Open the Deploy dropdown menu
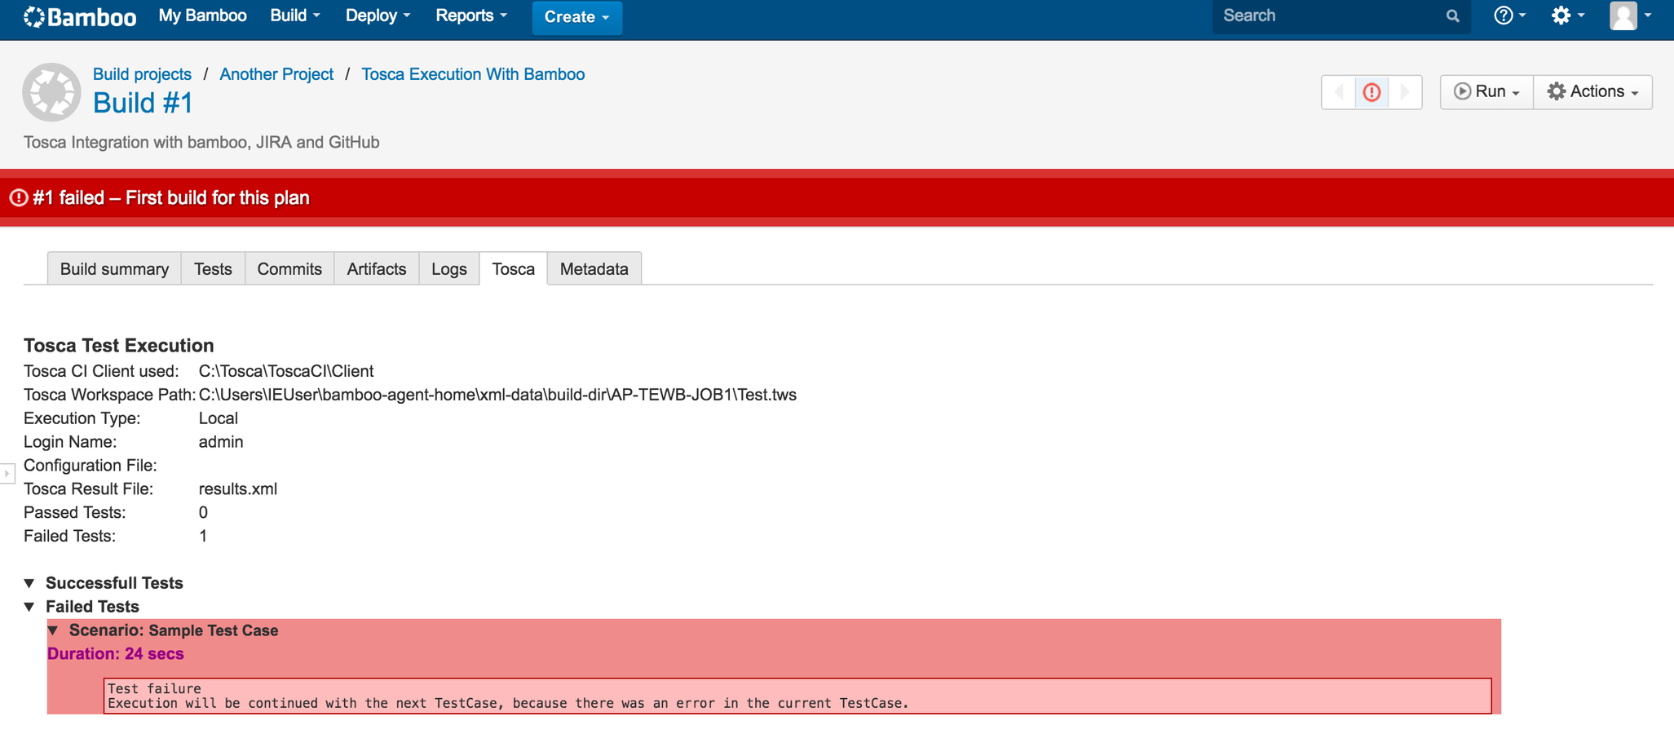The width and height of the screenshot is (1674, 734). pos(378,15)
